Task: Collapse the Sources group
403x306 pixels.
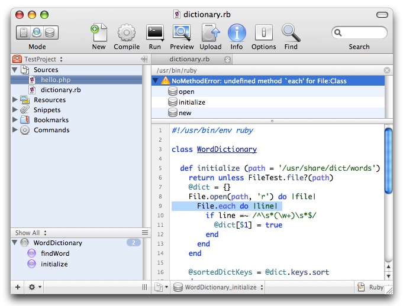Action: tap(15, 70)
